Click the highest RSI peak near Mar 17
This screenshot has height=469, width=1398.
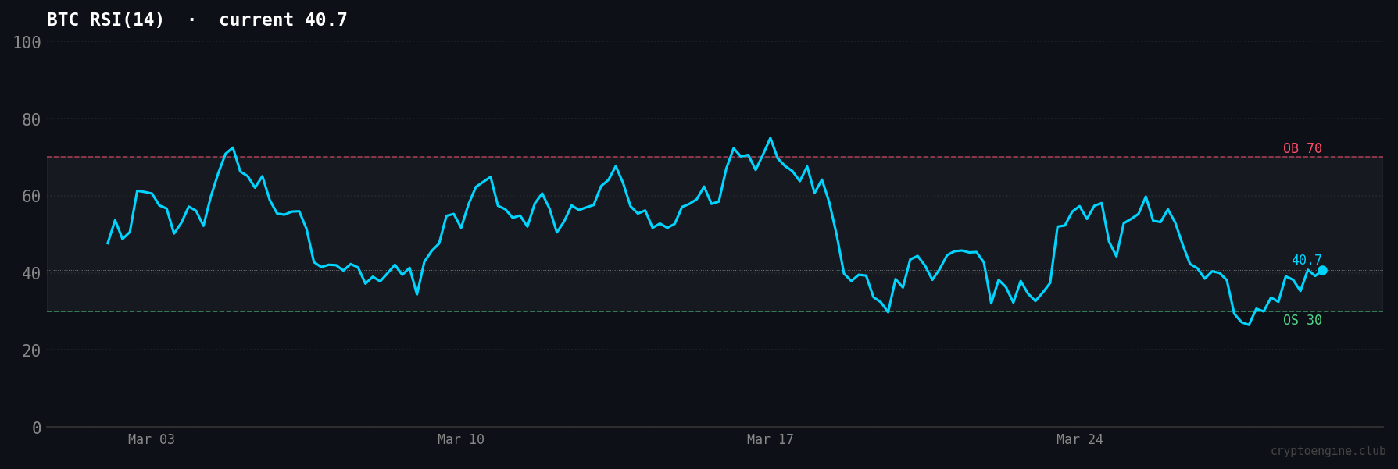pos(770,138)
